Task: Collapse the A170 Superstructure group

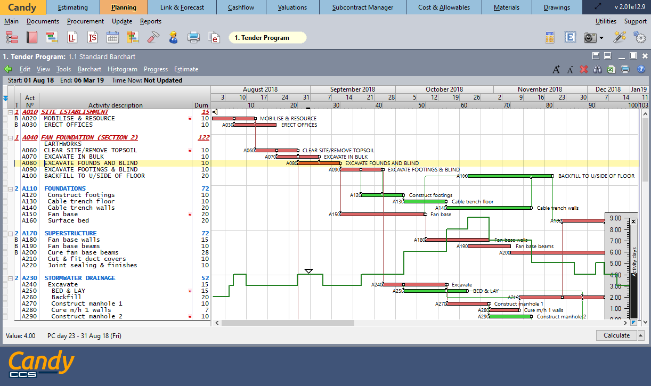Action: coord(11,233)
